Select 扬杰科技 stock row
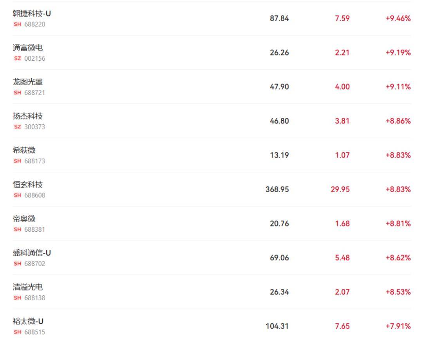Image resolution: width=423 pixels, height=342 pixels. click(x=211, y=121)
